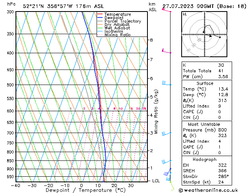The image size is (250, 193).
Task: Click the 800 hPa pressure axis label
Action: point(11,152)
